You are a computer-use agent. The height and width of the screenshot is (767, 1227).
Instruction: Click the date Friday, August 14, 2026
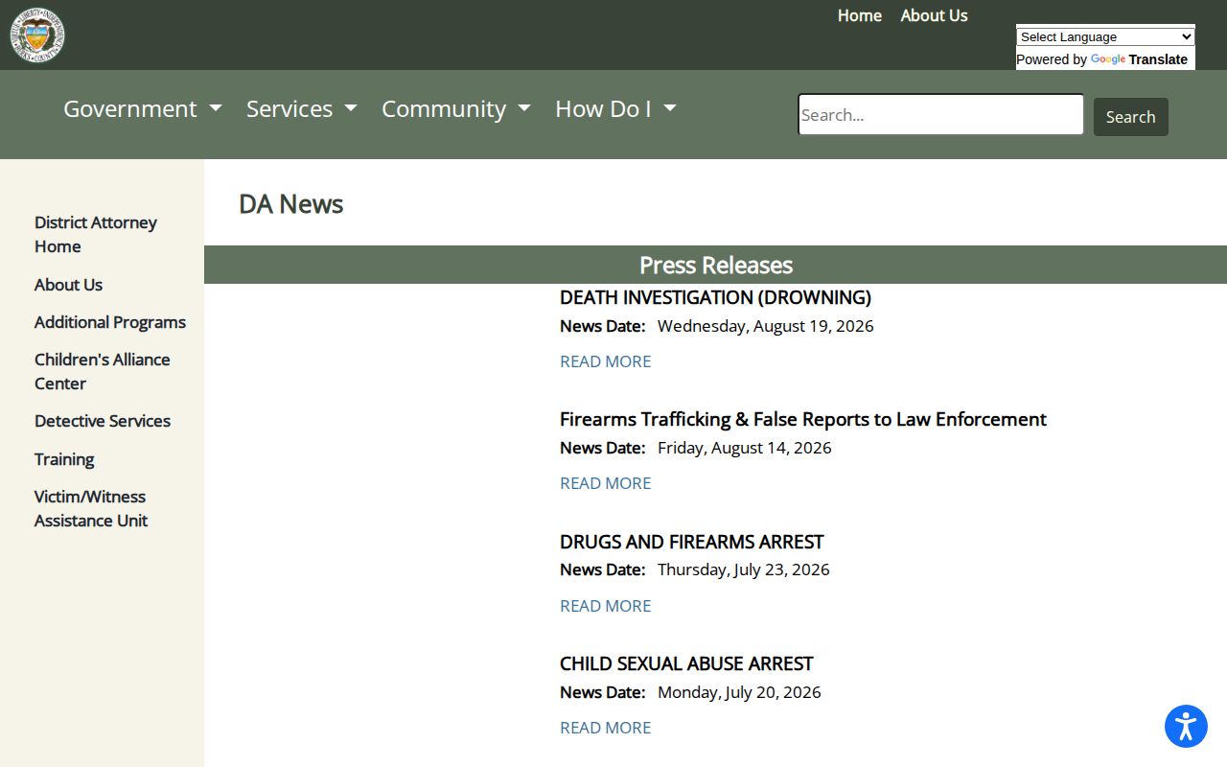(745, 448)
